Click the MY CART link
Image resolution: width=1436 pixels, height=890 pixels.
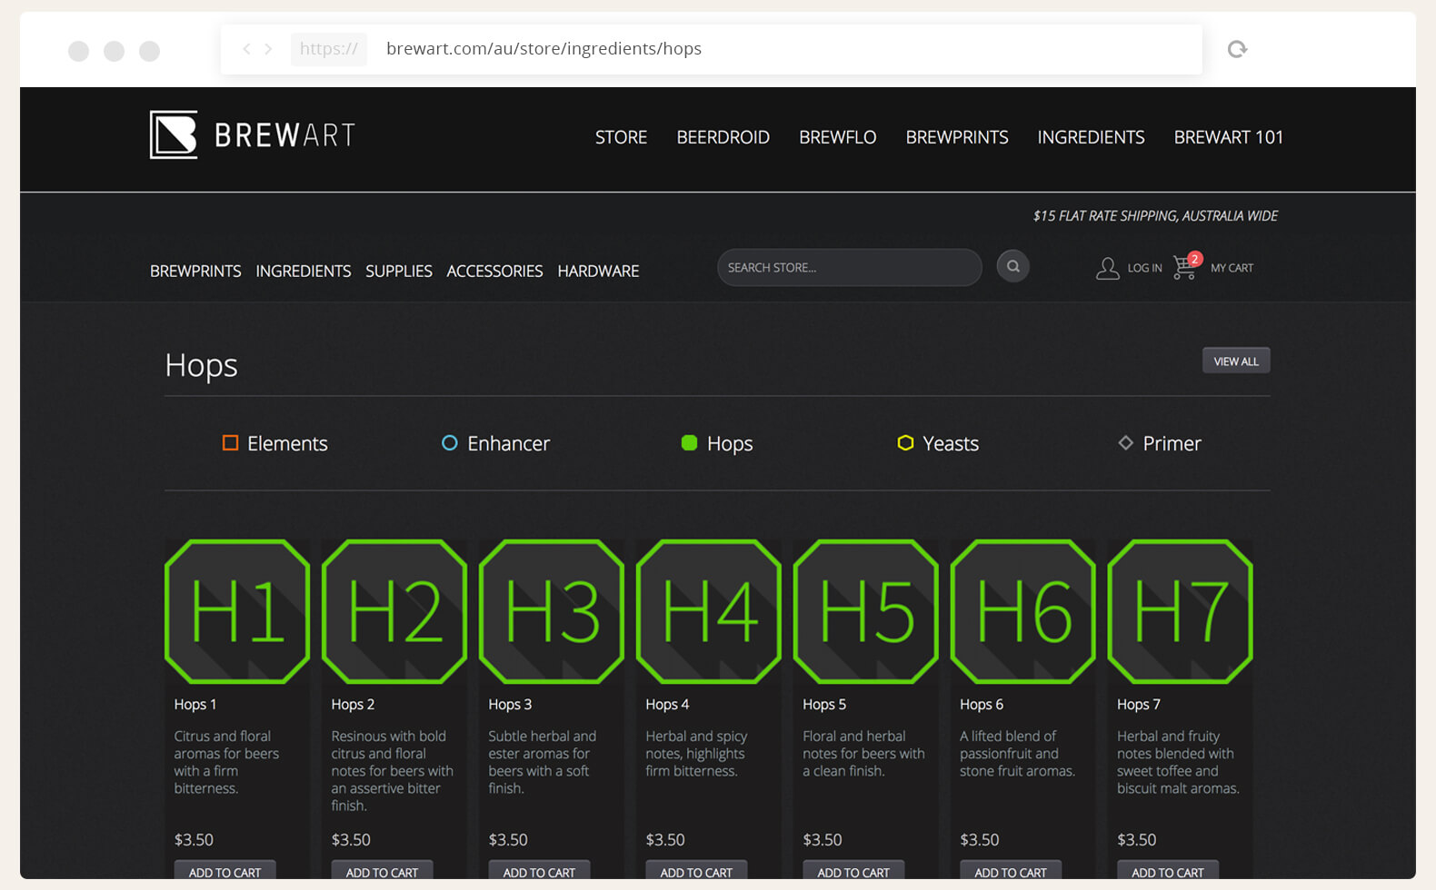click(1232, 268)
